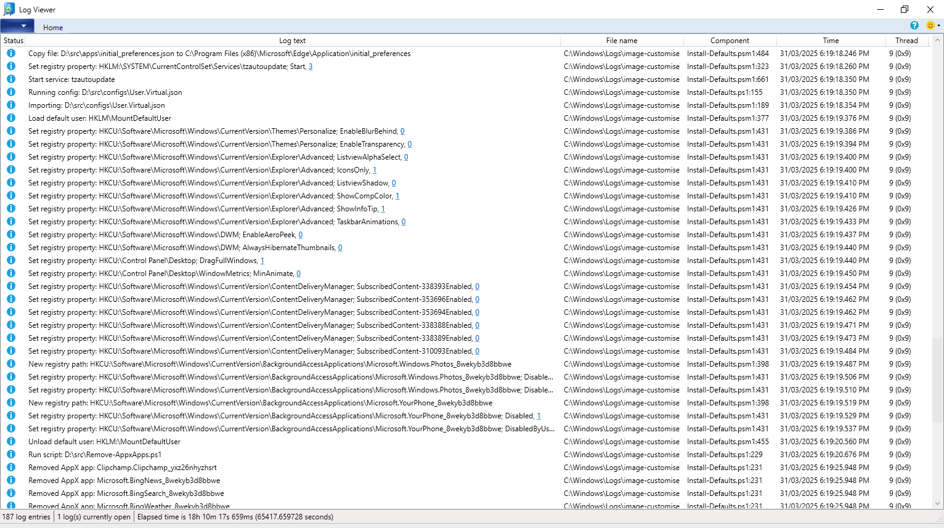Click the smiley feedback icon
The height and width of the screenshot is (528, 944).
930,25
